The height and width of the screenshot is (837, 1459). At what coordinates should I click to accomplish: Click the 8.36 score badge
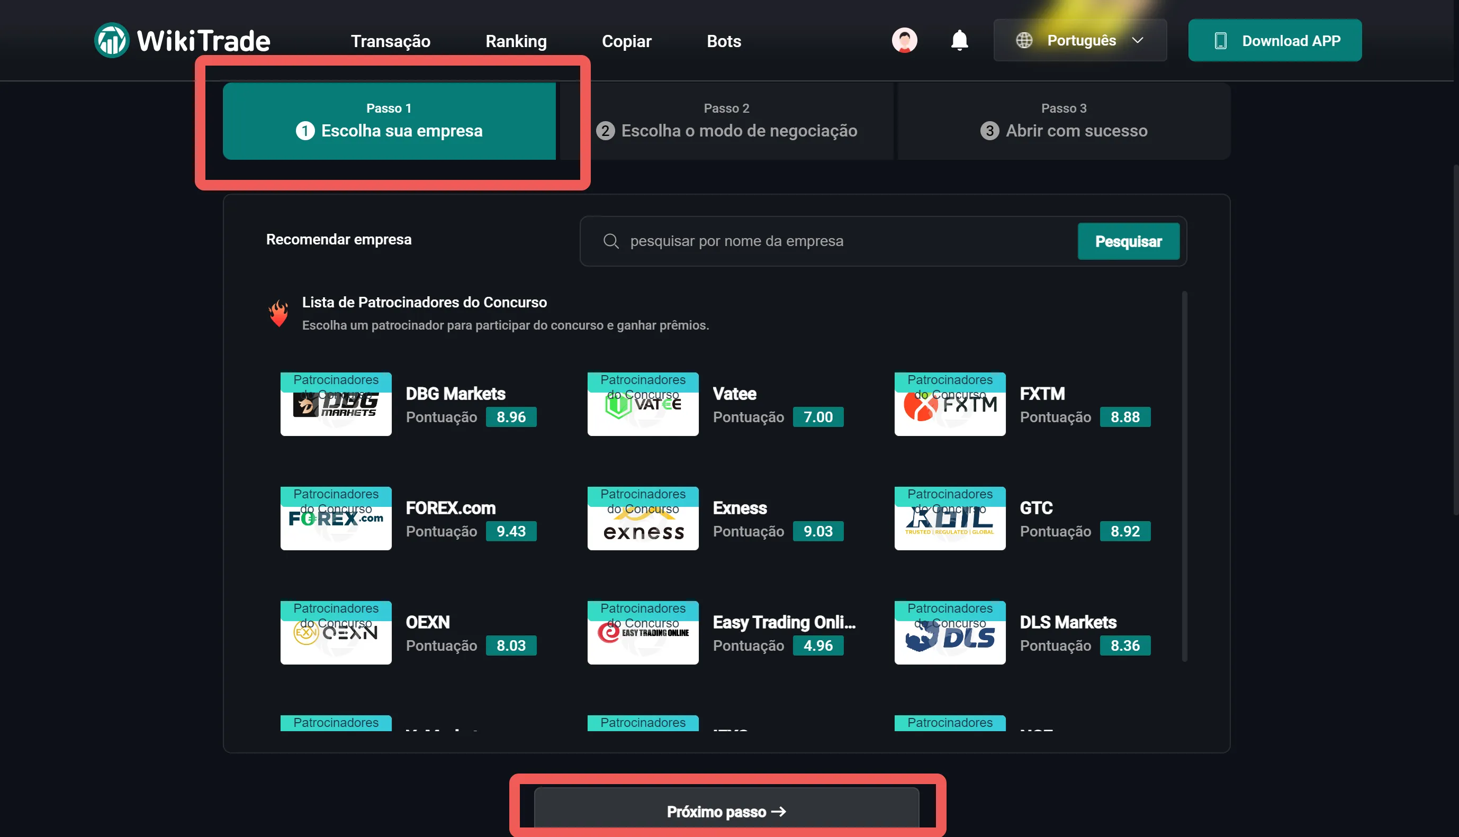(x=1125, y=646)
